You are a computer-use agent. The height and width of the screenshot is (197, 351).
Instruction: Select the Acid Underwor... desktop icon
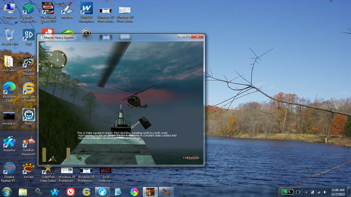tap(106, 175)
